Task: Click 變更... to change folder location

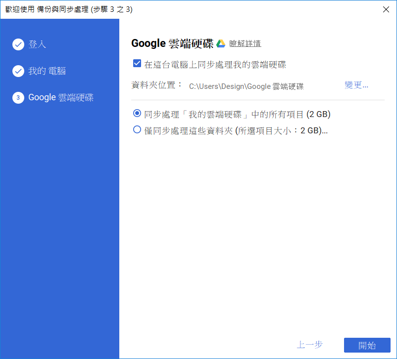Action: tap(356, 85)
